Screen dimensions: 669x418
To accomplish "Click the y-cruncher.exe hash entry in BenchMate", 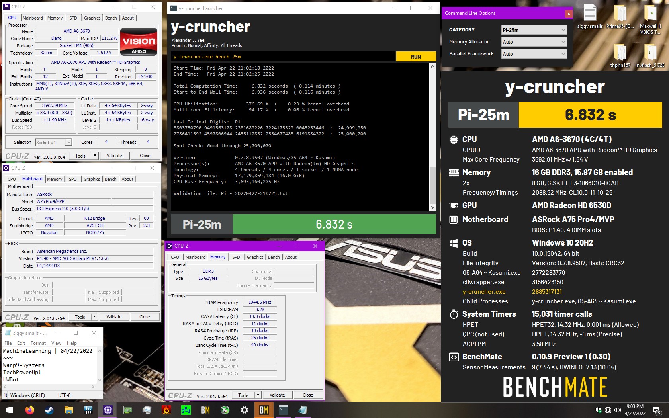I will tap(547, 292).
